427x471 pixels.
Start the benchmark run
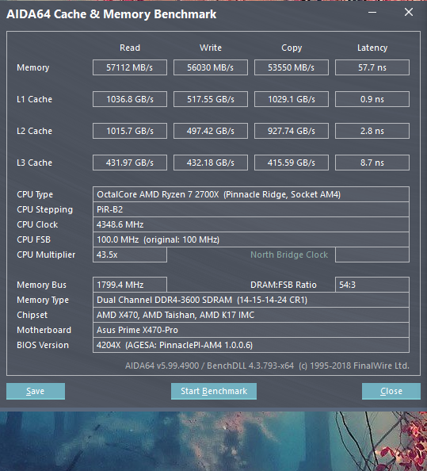(x=214, y=391)
